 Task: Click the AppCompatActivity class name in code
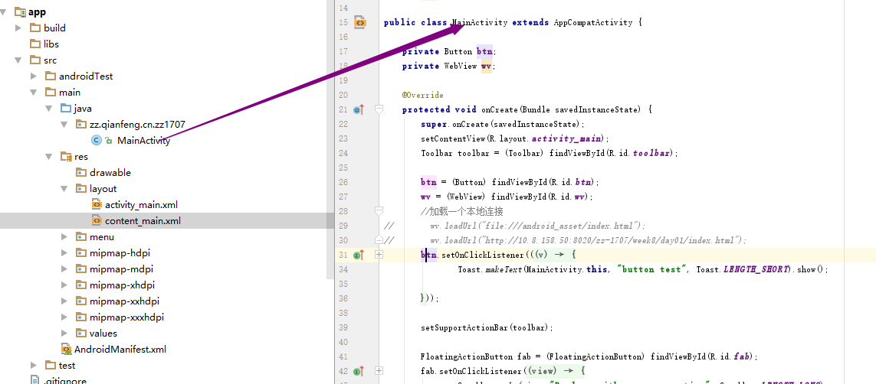coord(593,23)
